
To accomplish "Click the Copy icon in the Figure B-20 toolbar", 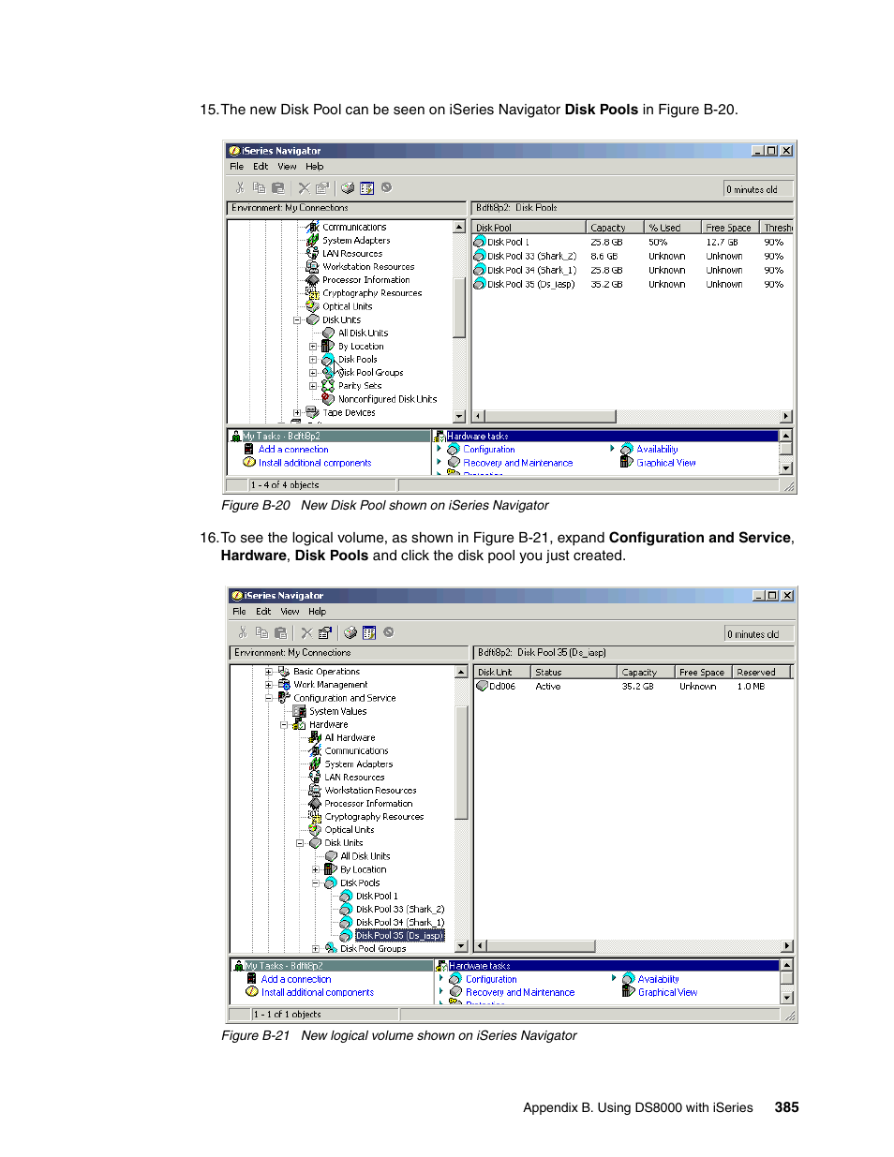I will 259,187.
